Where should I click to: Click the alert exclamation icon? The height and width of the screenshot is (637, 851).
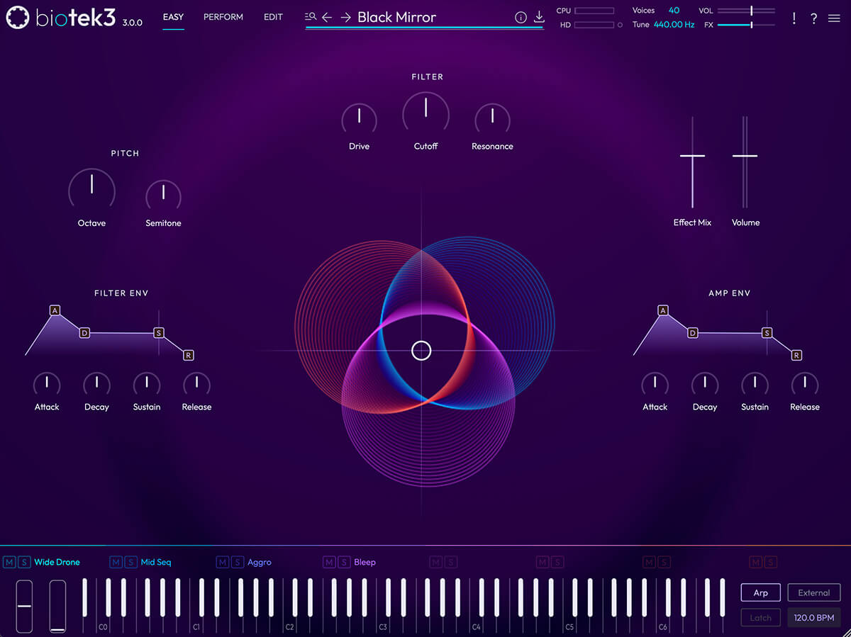coord(794,18)
